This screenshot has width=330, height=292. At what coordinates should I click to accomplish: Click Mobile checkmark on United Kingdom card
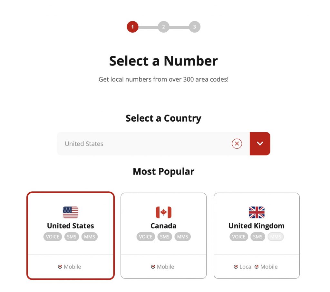coord(257,267)
